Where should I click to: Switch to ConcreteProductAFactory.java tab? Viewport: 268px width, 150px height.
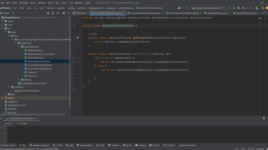pos(145,13)
